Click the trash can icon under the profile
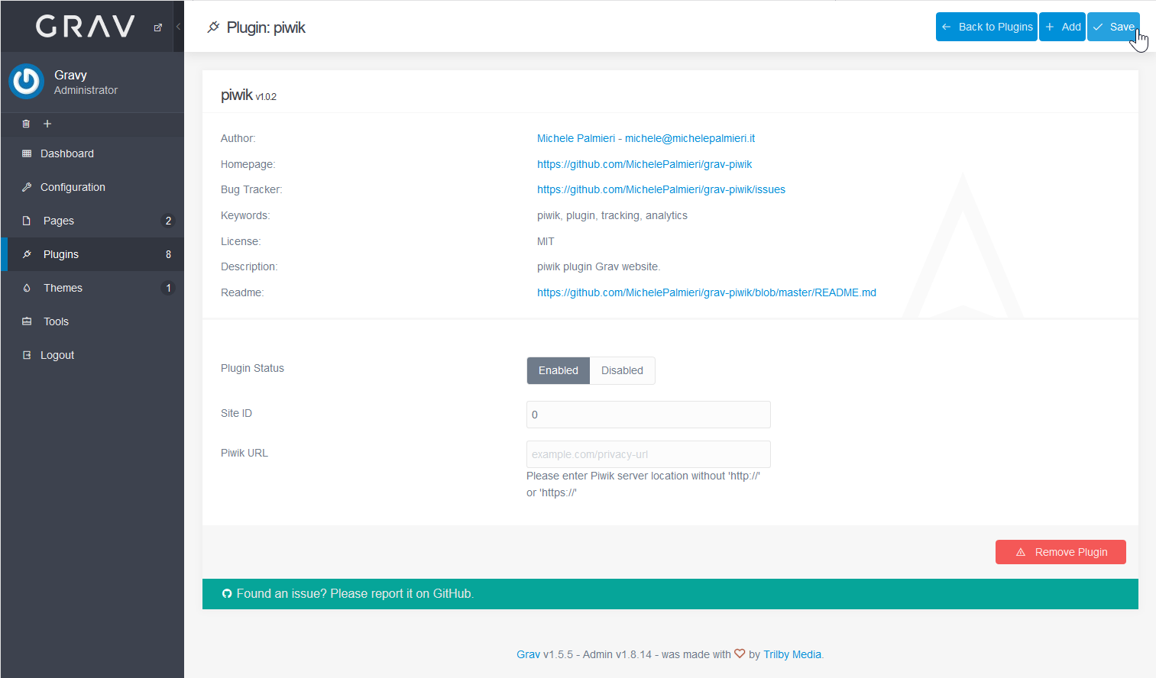Image resolution: width=1156 pixels, height=678 pixels. click(26, 124)
